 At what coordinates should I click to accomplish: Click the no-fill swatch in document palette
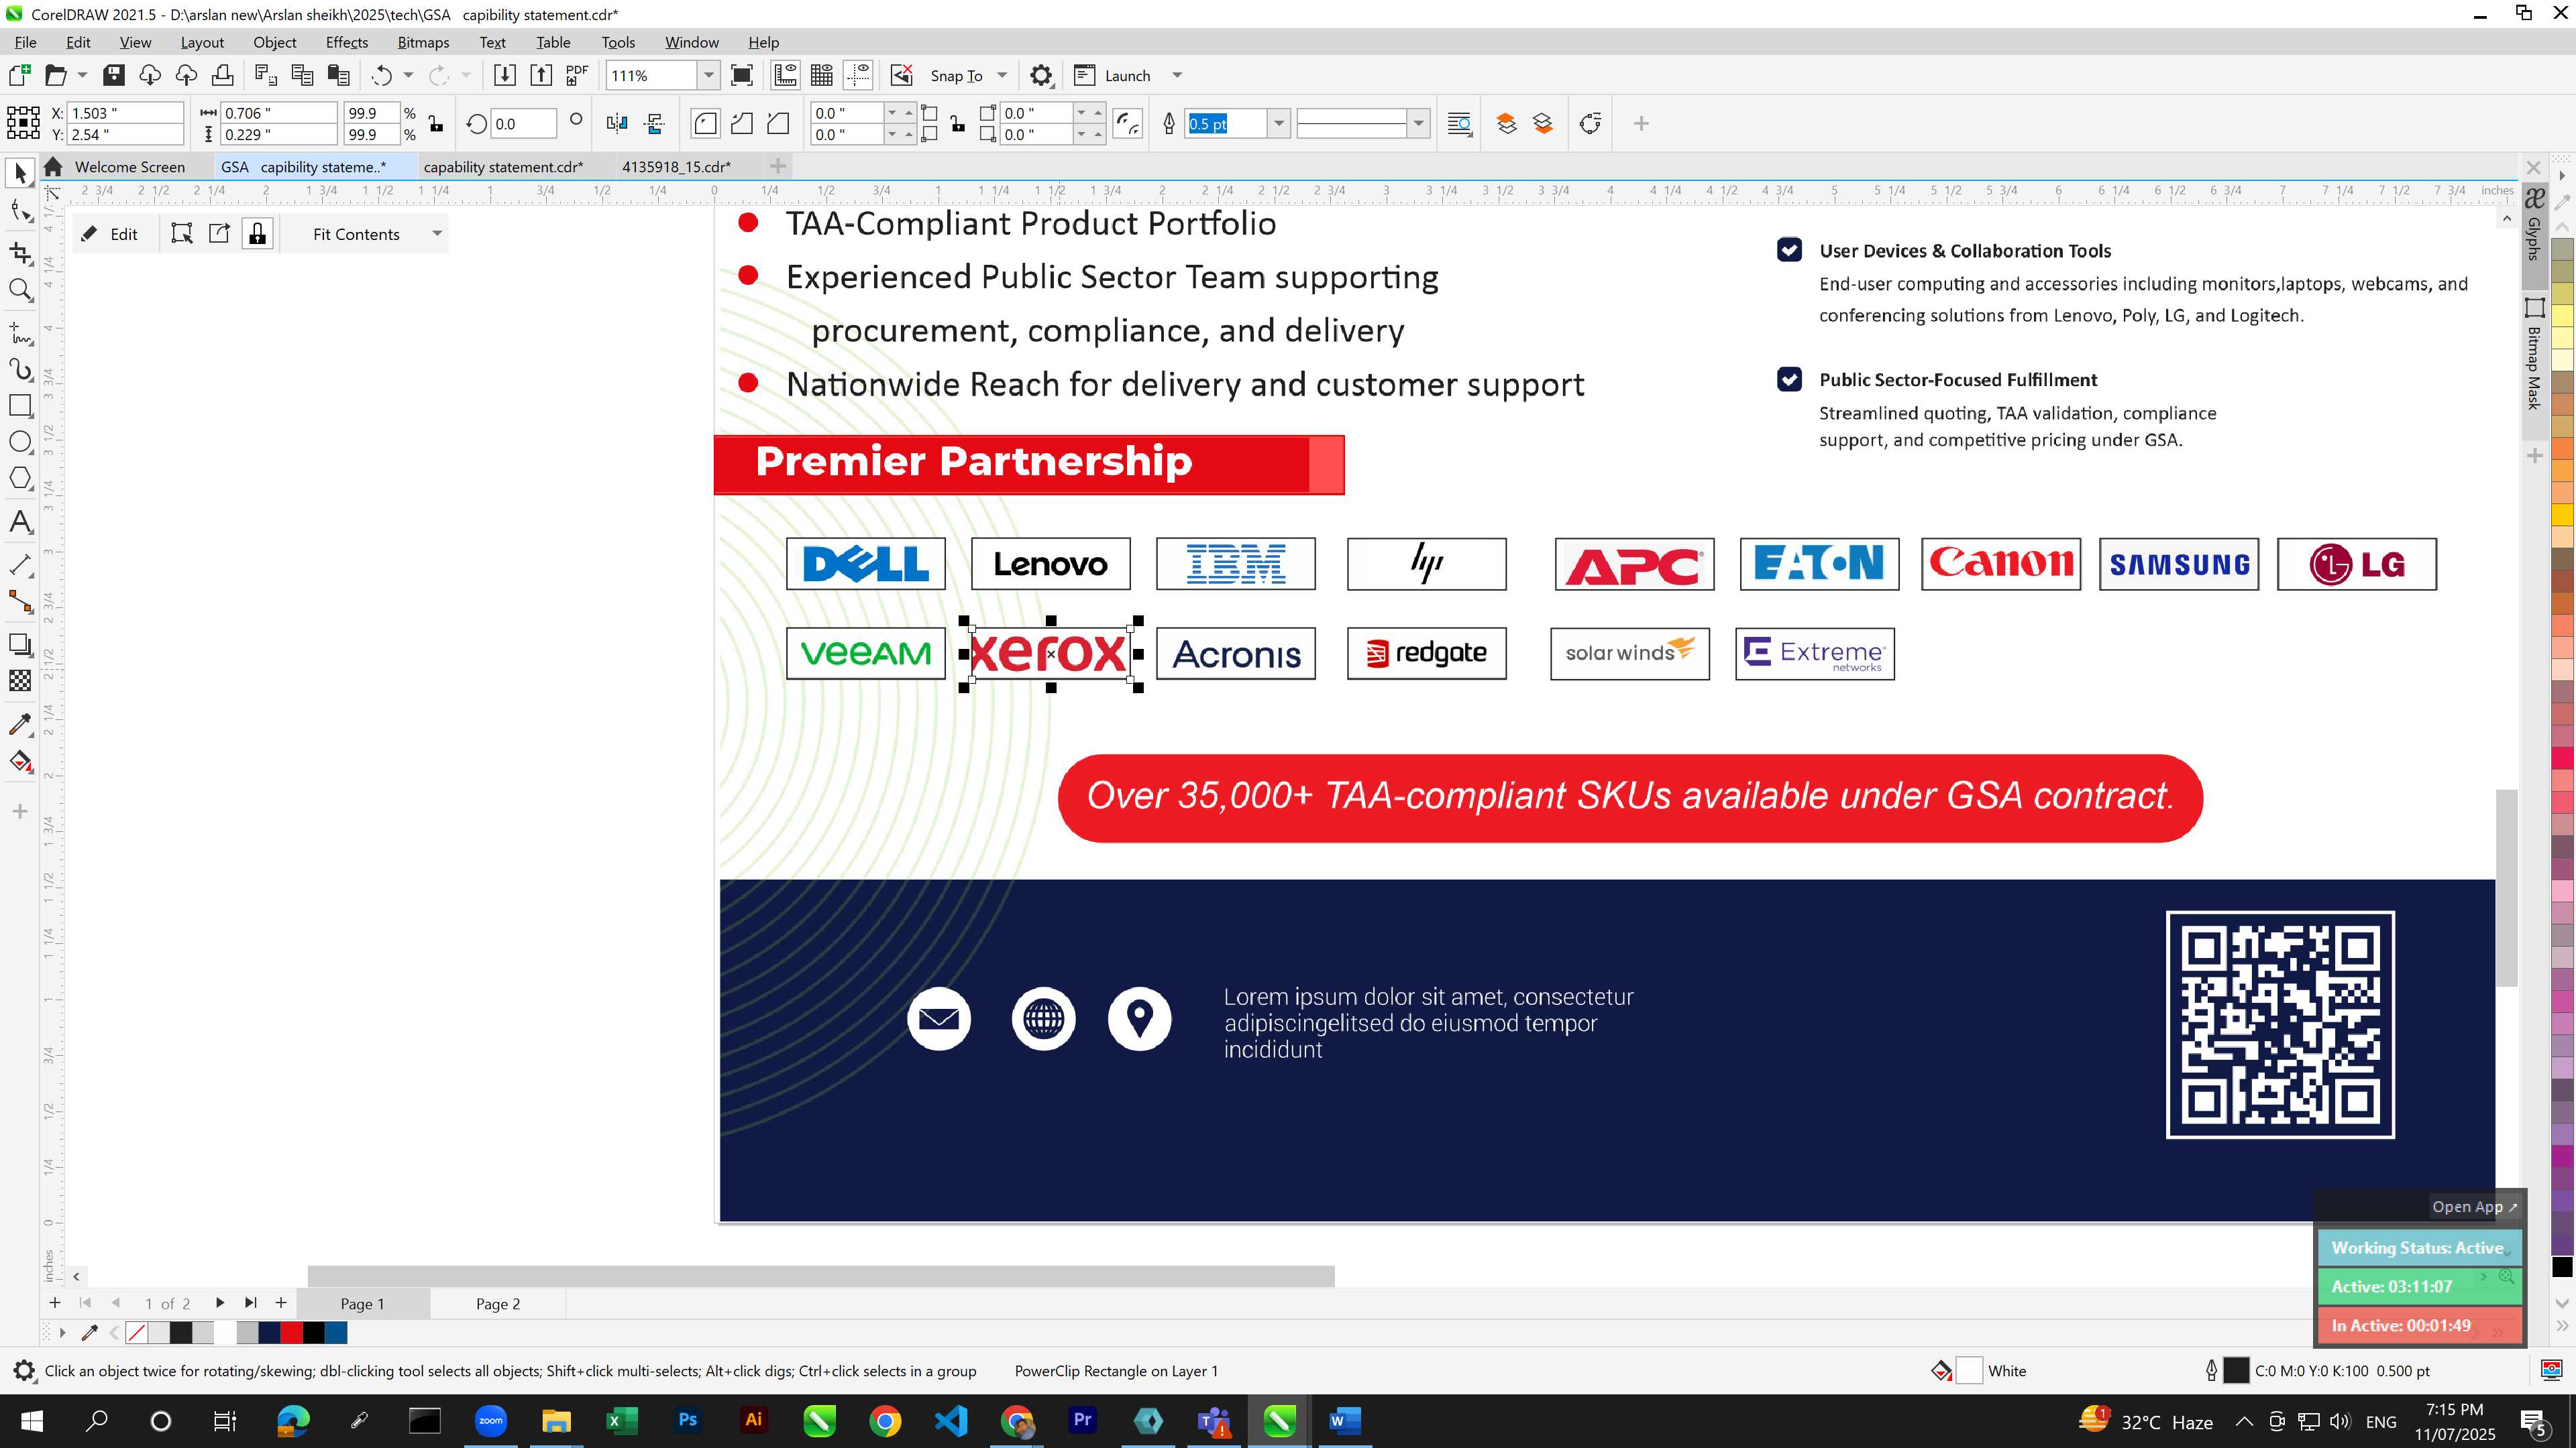tap(137, 1332)
